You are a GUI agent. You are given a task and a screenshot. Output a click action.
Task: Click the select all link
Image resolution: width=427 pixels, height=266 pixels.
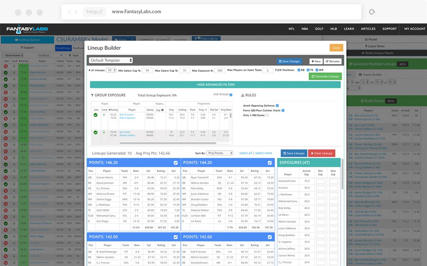(x=246, y=153)
